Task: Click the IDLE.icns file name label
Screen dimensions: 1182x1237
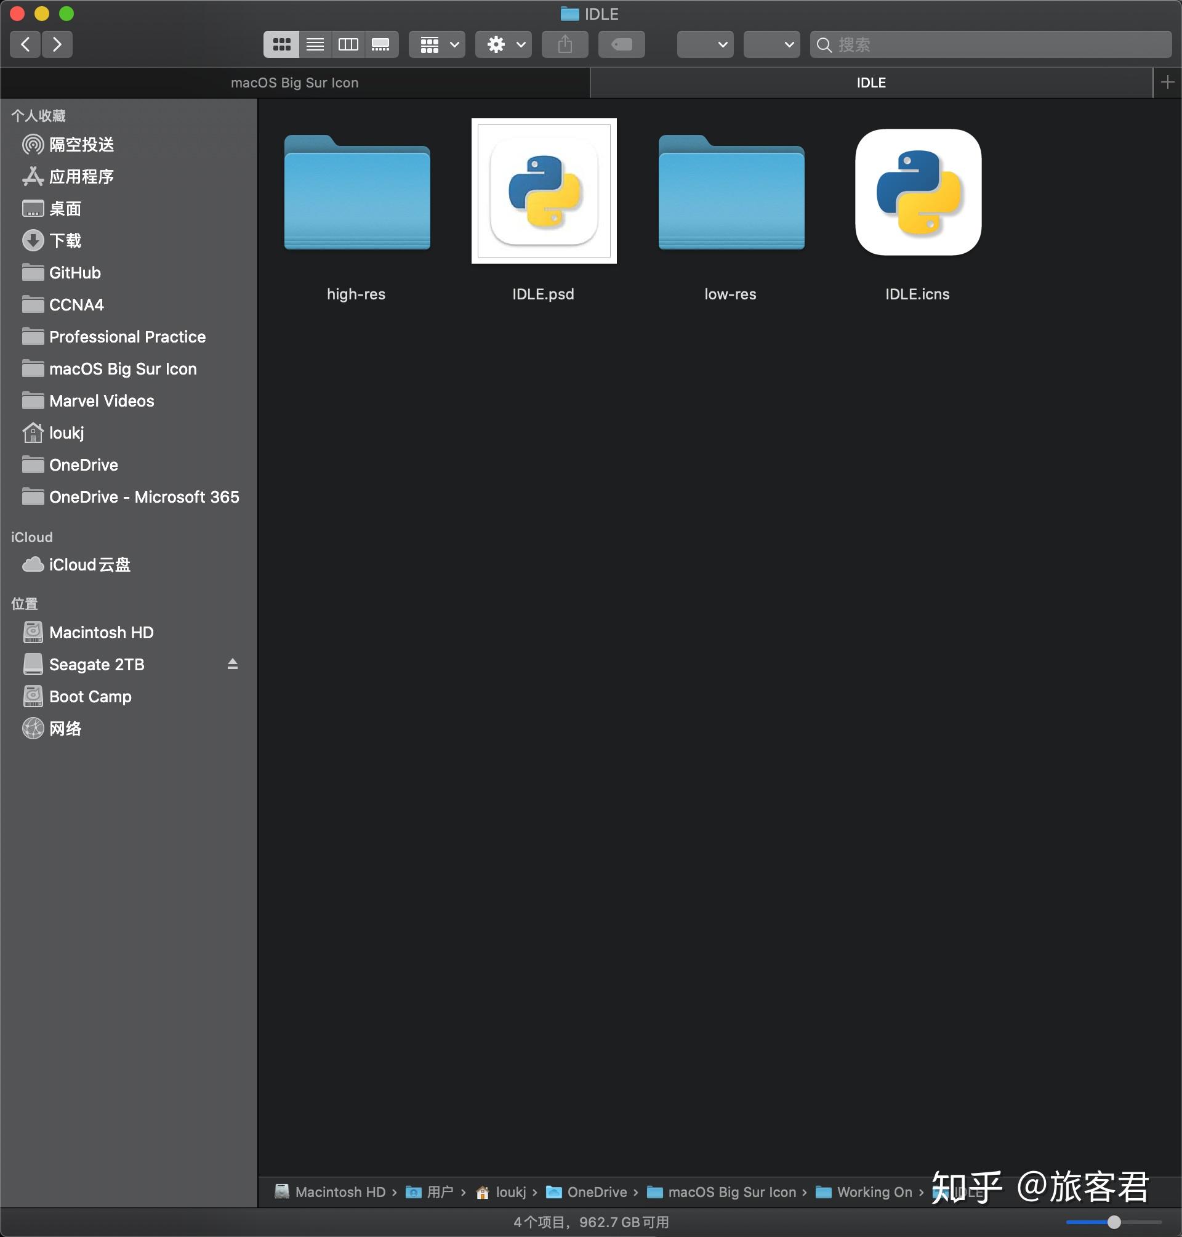Action: pos(917,294)
